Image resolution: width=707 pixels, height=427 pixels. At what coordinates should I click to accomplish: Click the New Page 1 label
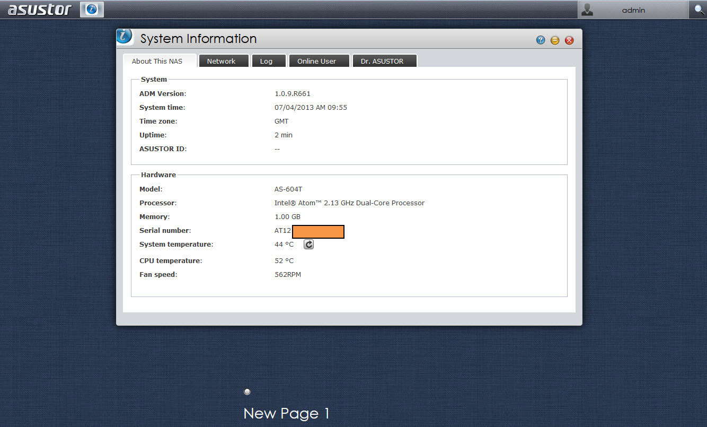pyautogui.click(x=286, y=414)
